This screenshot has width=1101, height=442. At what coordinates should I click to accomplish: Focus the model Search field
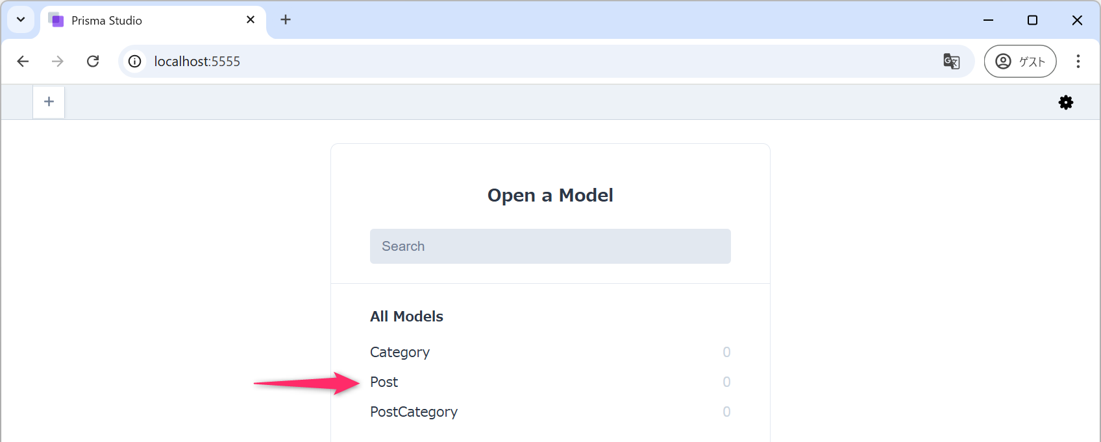tap(550, 246)
